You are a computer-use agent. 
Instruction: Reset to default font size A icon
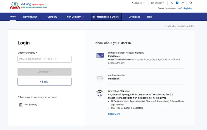[x=177, y=3]
